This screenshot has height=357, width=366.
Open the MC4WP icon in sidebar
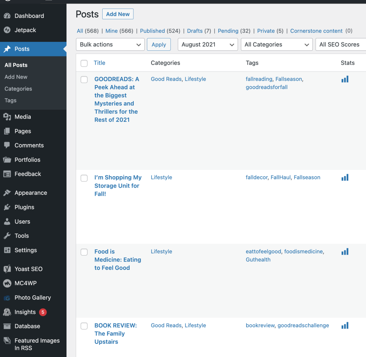7,283
